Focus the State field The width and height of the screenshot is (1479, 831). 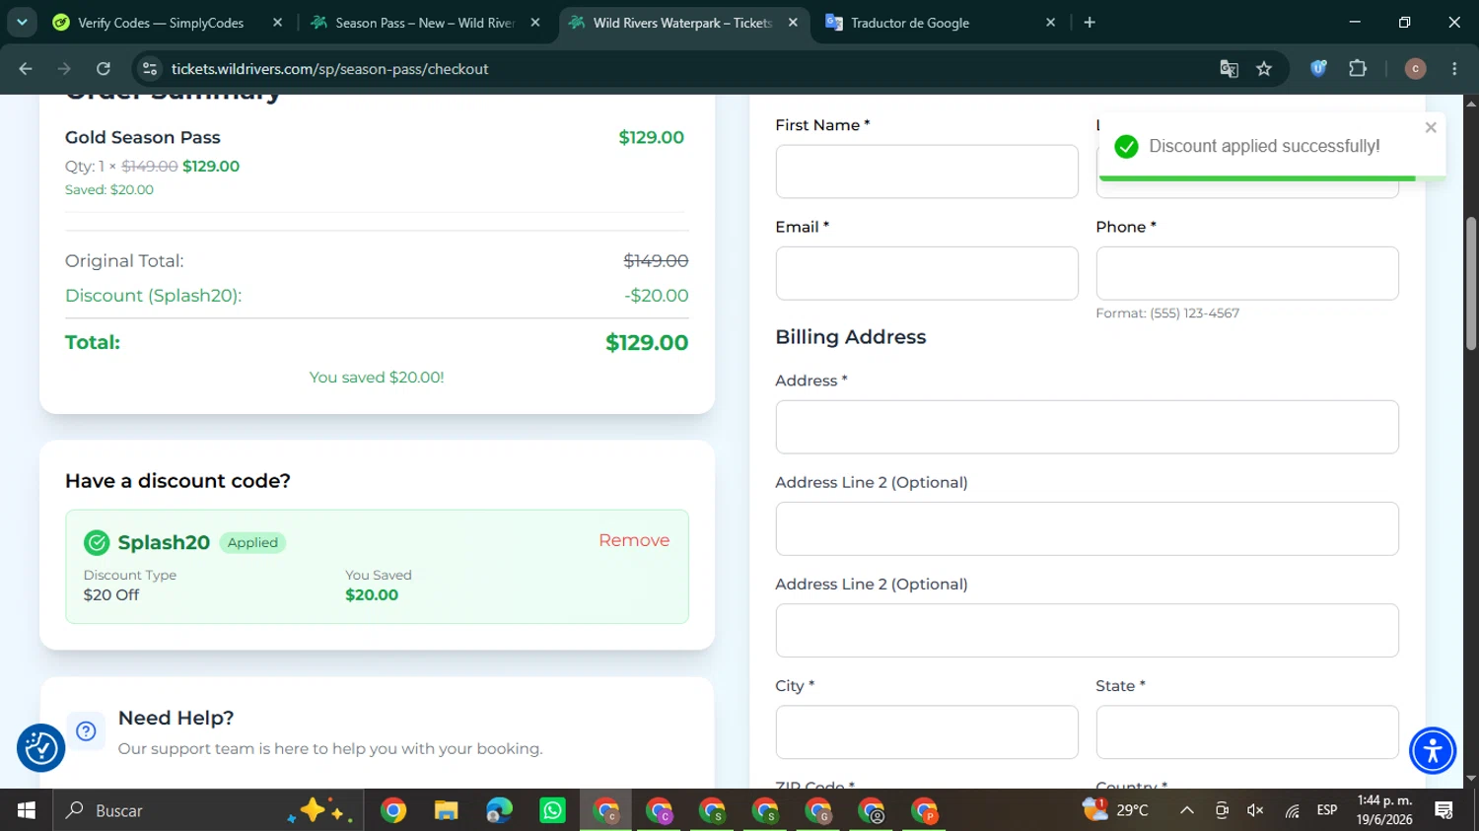point(1247,732)
